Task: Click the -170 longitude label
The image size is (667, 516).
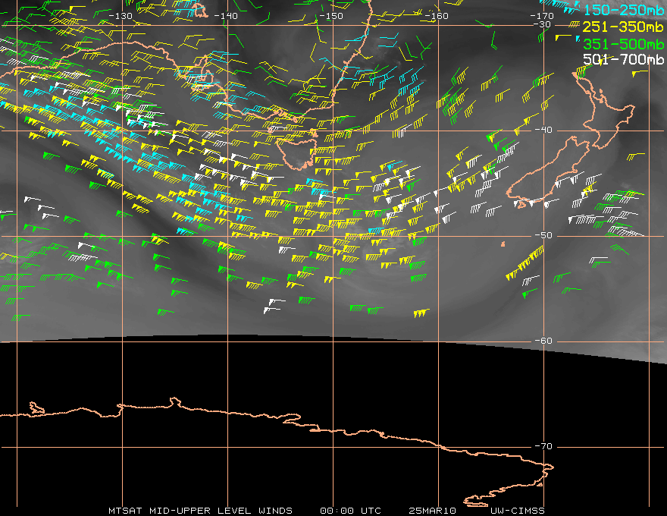Action: pos(542,16)
